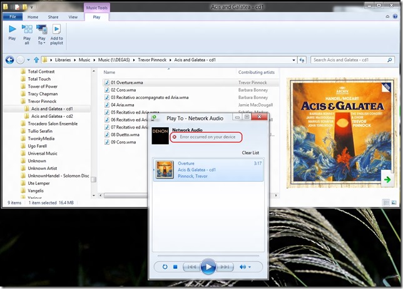Open recent locations dropdown arrow
403x289 pixels.
pos(28,60)
